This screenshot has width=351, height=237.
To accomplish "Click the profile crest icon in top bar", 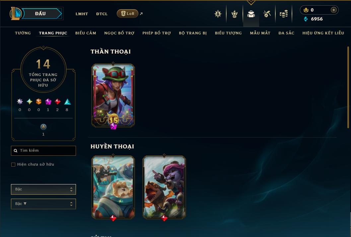I will tap(218, 14).
